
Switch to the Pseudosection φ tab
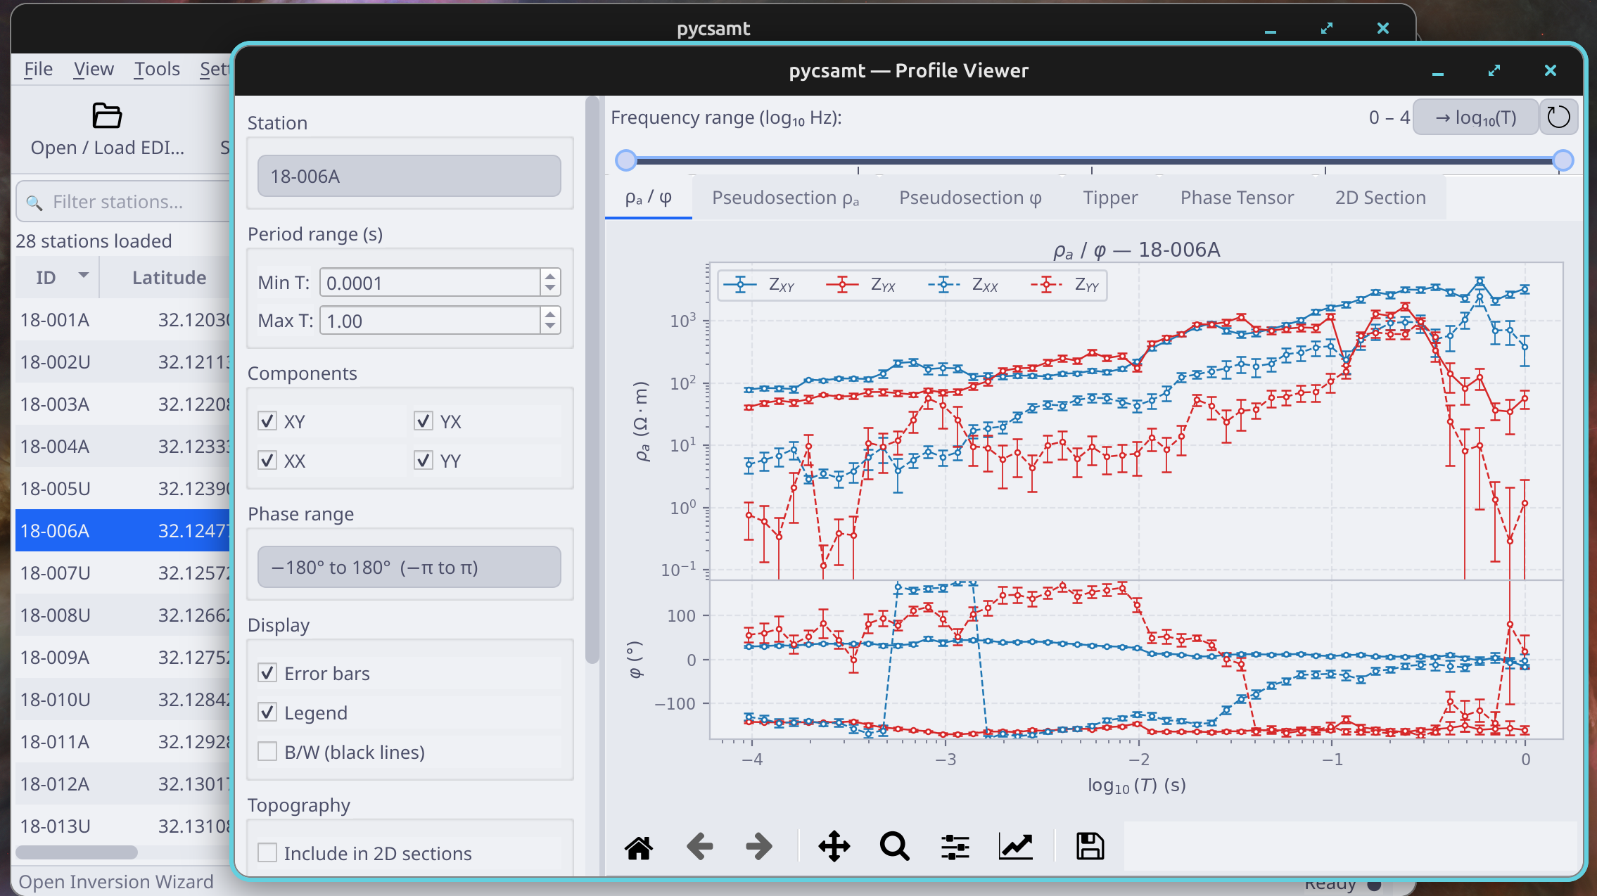click(970, 198)
